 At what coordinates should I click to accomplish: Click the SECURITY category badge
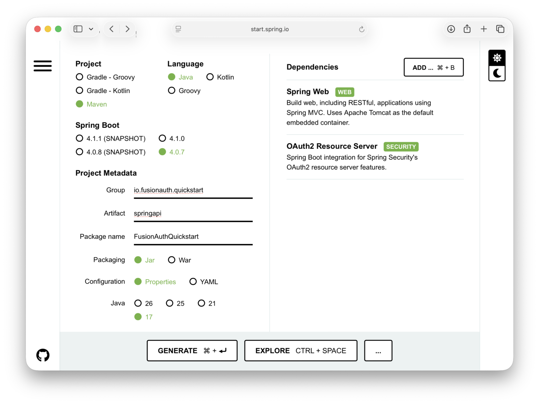tap(401, 146)
